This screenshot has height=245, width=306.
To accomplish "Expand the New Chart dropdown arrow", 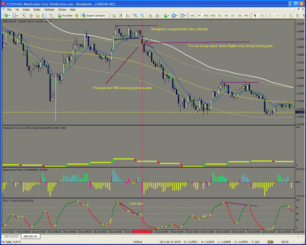I will pos(9,16).
